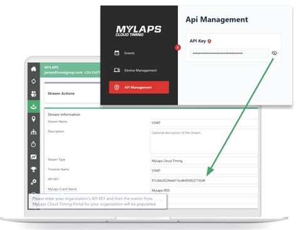Click the API KEY label
Image resolution: width=297 pixels, height=230 pixels.
[x=53, y=179]
